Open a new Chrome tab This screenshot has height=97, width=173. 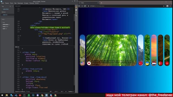point(102,3)
